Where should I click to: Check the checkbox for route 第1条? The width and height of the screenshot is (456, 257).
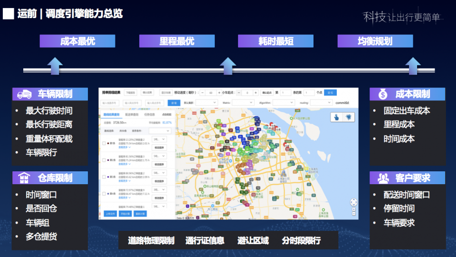click(x=104, y=143)
